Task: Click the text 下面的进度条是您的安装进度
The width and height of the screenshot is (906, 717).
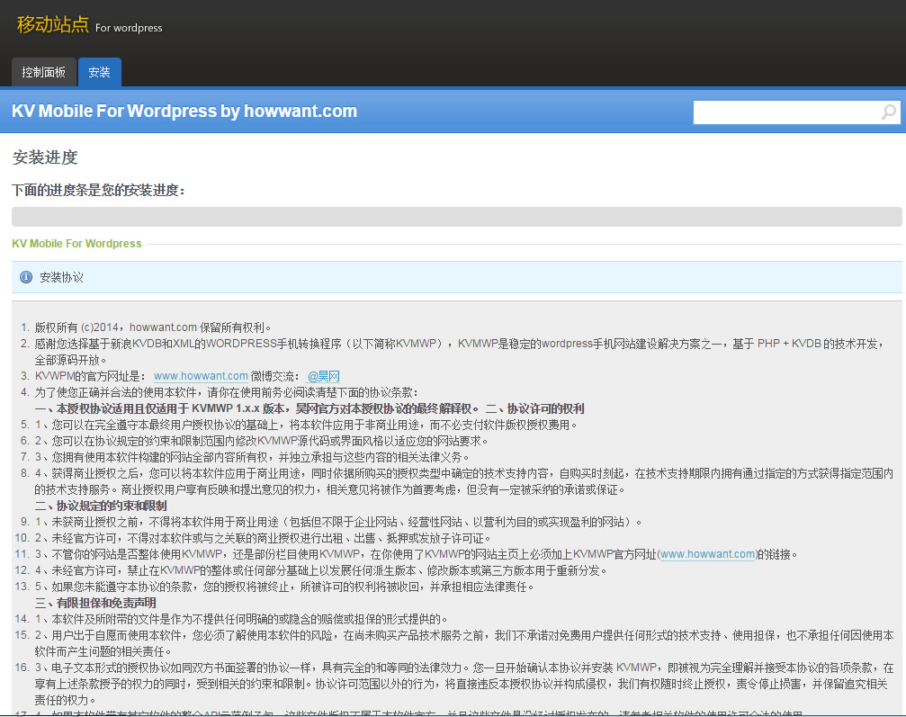Action: pos(98,190)
